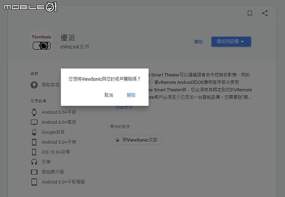Image resolution: width=285 pixels, height=197 pixels.
Task: Click the 智能家居 label
Action: tap(51, 85)
